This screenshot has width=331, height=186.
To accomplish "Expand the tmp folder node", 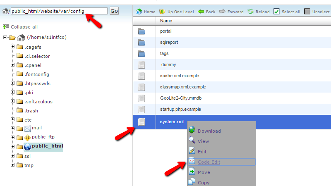I will (13, 165).
